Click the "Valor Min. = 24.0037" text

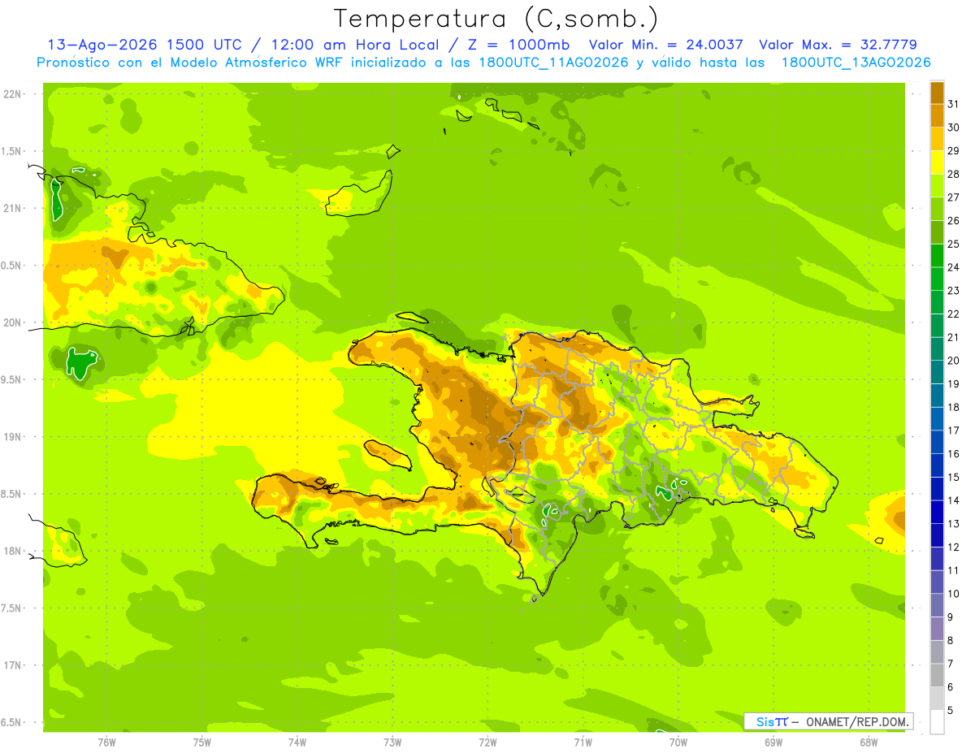click(x=665, y=45)
